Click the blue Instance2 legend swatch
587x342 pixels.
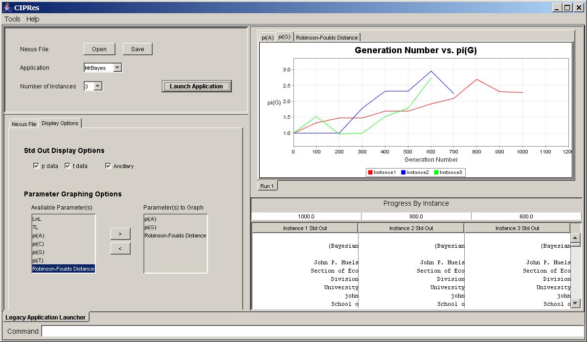[x=403, y=172]
